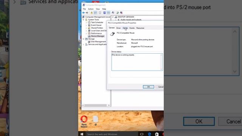242x136 pixels.
Task: Click the Scan for hardware changes icon
Action: click(113, 12)
